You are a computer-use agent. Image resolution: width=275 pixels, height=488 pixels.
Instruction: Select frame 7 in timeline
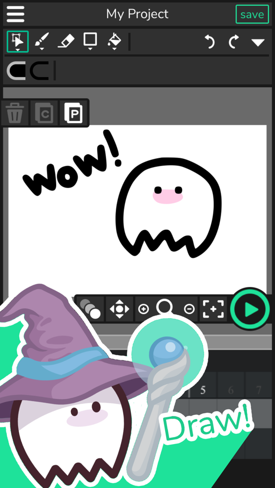tap(258, 390)
